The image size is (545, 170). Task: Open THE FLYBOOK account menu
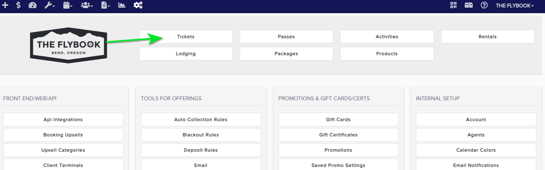click(x=515, y=6)
